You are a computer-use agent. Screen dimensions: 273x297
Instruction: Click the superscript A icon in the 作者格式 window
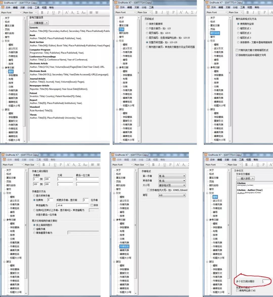178,165
